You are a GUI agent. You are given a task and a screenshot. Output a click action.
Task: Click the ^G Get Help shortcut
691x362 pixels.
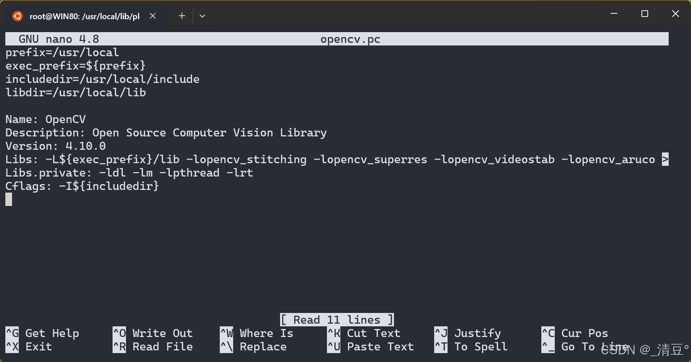[x=42, y=333]
